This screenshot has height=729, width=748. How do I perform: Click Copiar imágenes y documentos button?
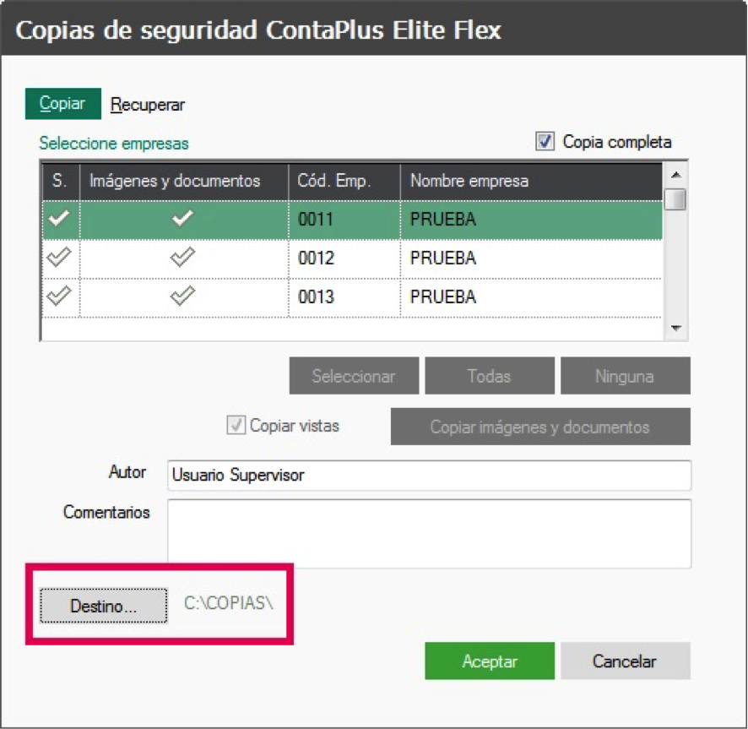click(540, 427)
